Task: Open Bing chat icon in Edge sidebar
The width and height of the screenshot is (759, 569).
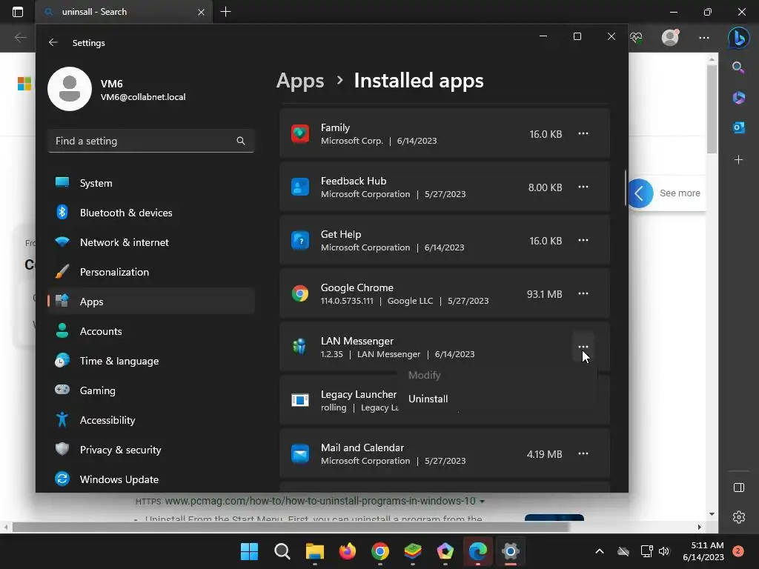Action: [x=739, y=37]
